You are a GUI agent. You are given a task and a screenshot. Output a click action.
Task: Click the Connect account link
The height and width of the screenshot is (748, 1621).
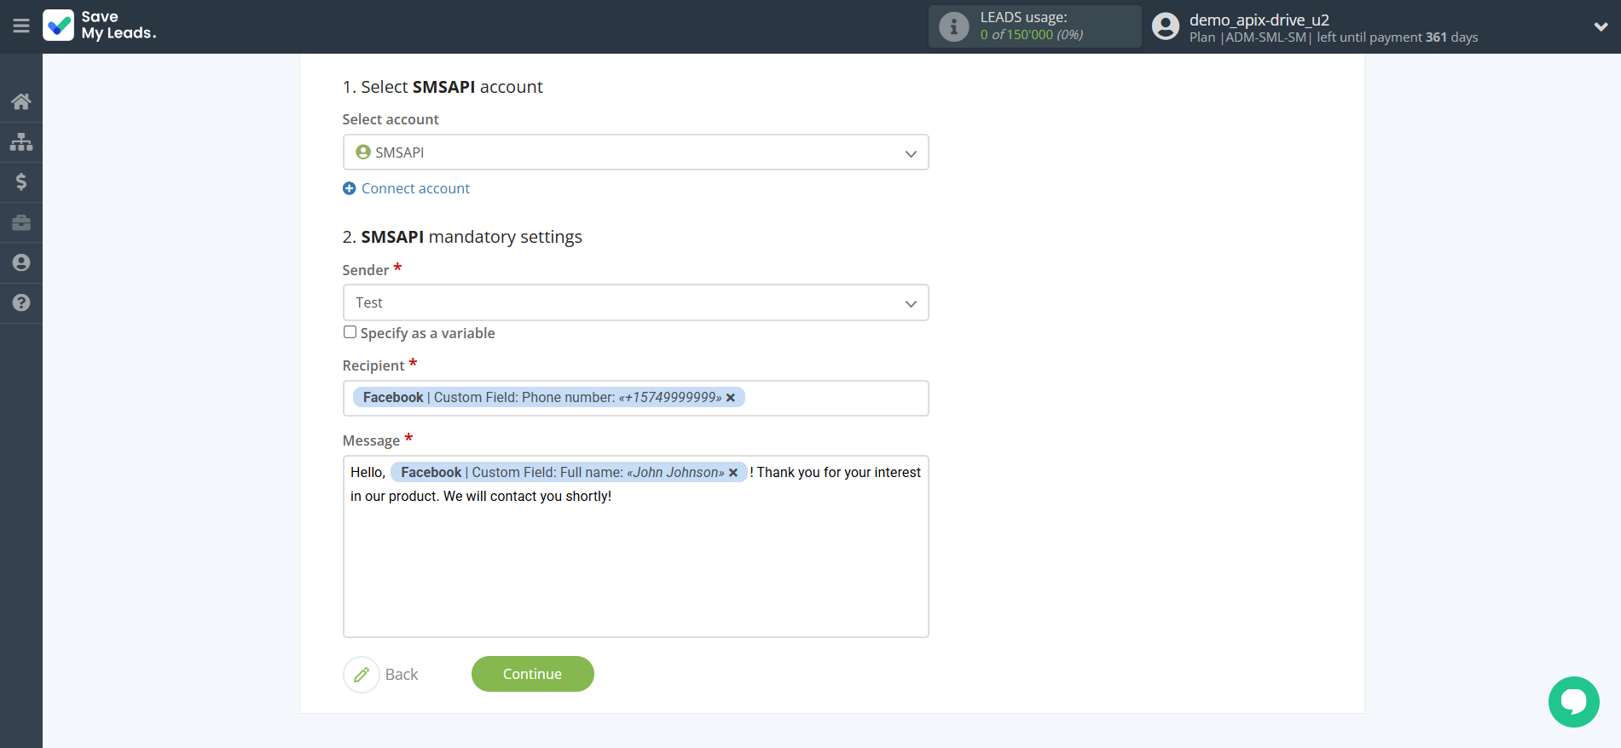pos(415,188)
